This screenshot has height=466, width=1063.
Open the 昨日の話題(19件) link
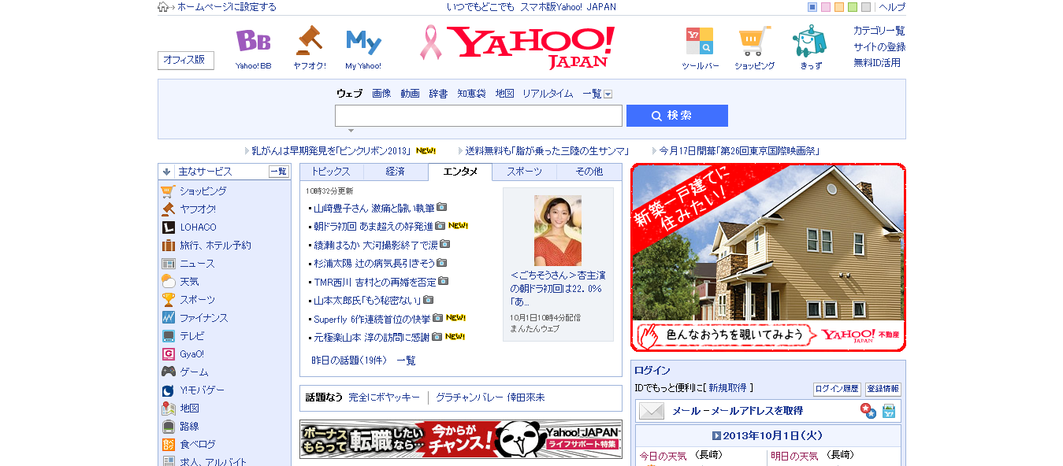(x=349, y=361)
